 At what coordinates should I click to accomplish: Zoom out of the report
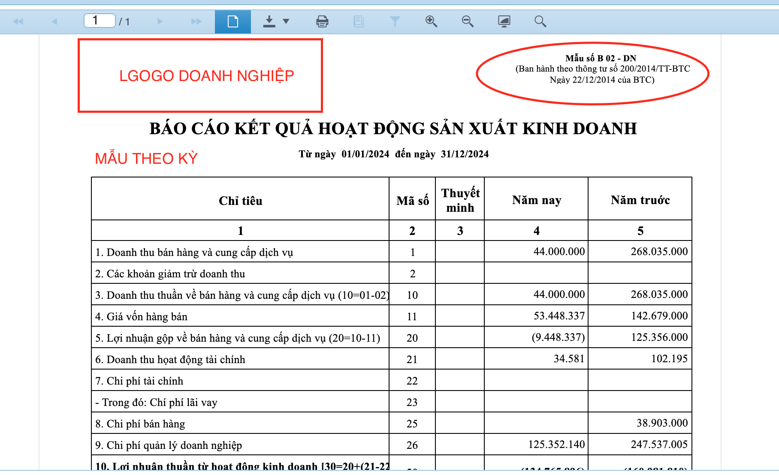[468, 21]
